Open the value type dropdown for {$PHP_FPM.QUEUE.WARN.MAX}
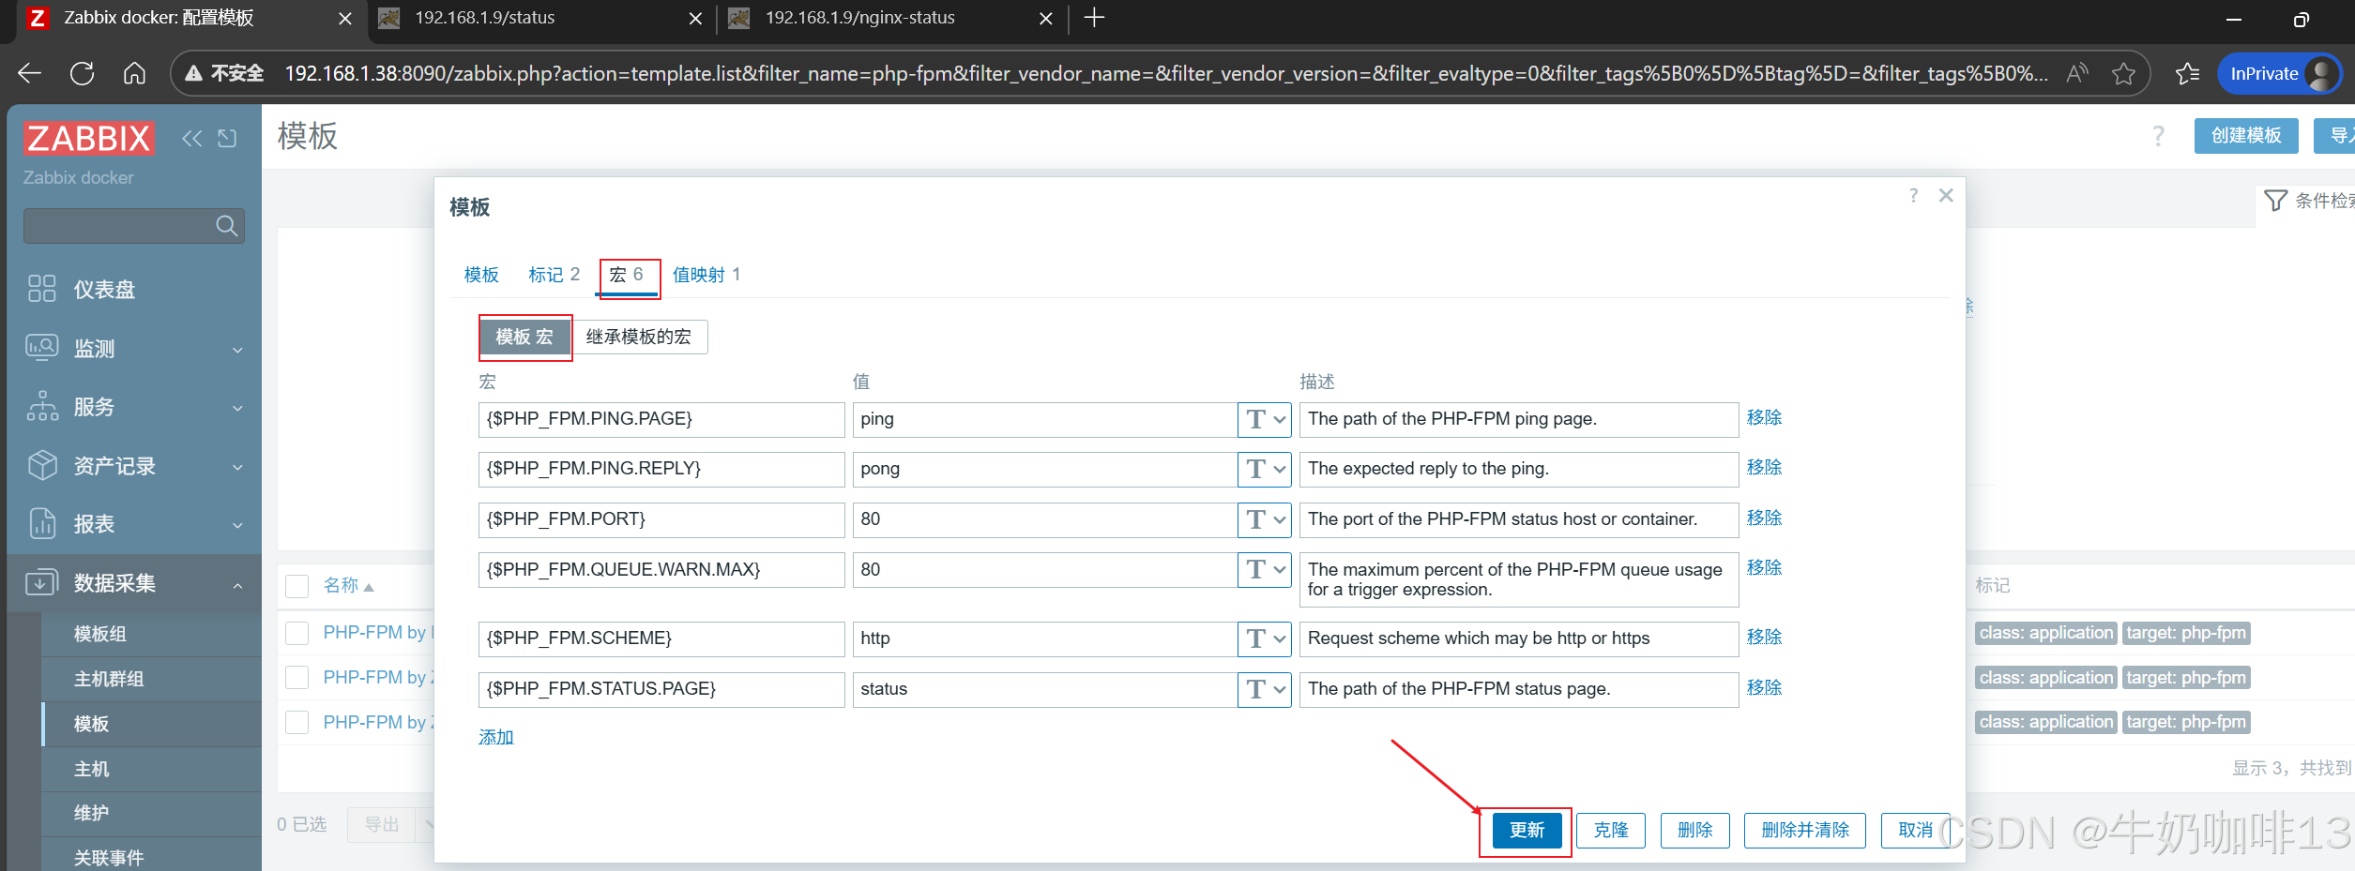Image resolution: width=2355 pixels, height=871 pixels. pyautogui.click(x=1265, y=569)
